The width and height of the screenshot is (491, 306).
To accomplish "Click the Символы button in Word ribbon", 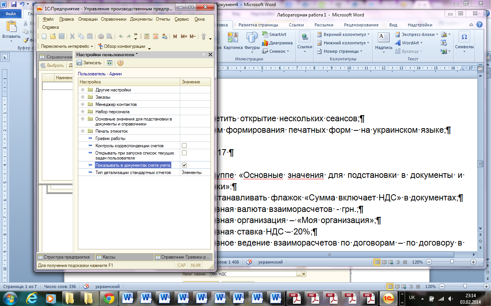I will 465,41.
